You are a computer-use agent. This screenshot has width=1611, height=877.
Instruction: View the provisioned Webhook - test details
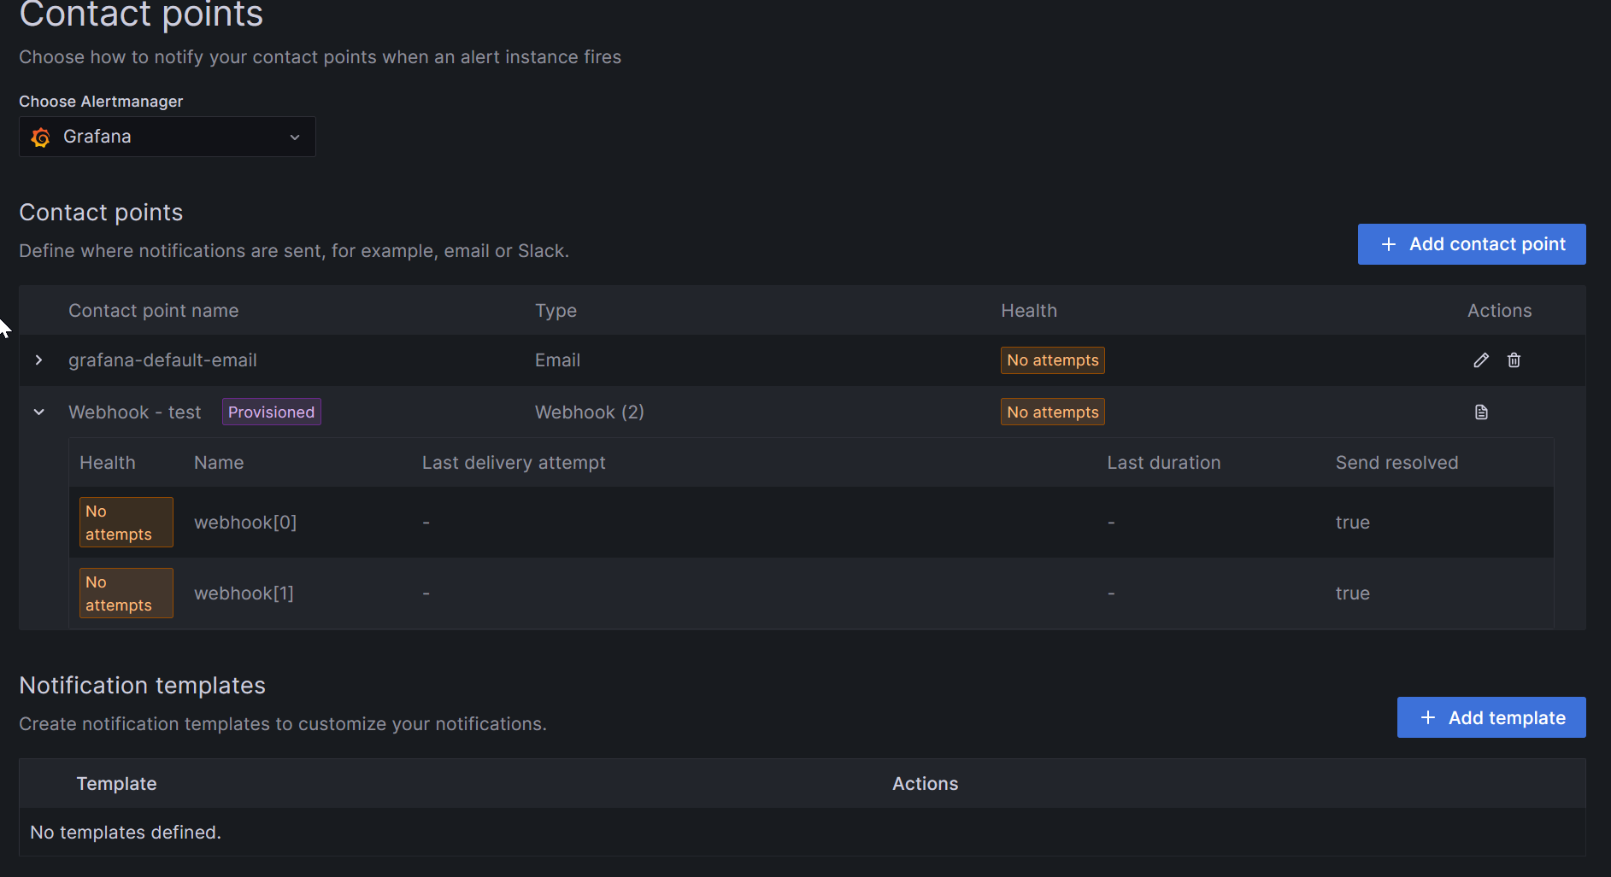click(x=1481, y=412)
